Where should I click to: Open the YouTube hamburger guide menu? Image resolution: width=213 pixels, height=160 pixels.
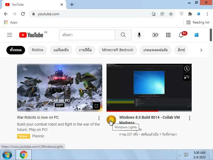[10, 35]
